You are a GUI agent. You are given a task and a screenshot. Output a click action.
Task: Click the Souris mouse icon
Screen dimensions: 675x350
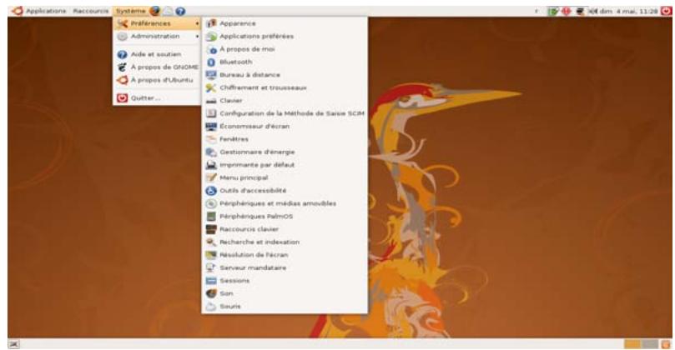[x=211, y=307]
